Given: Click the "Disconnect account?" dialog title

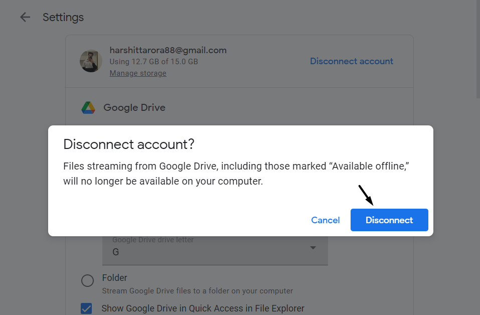Looking at the screenshot, I should [129, 144].
